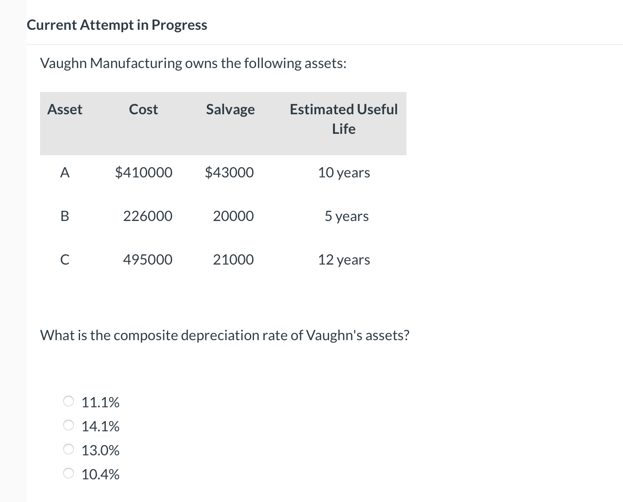
Task: Select Asset C row label
Action: 65,260
